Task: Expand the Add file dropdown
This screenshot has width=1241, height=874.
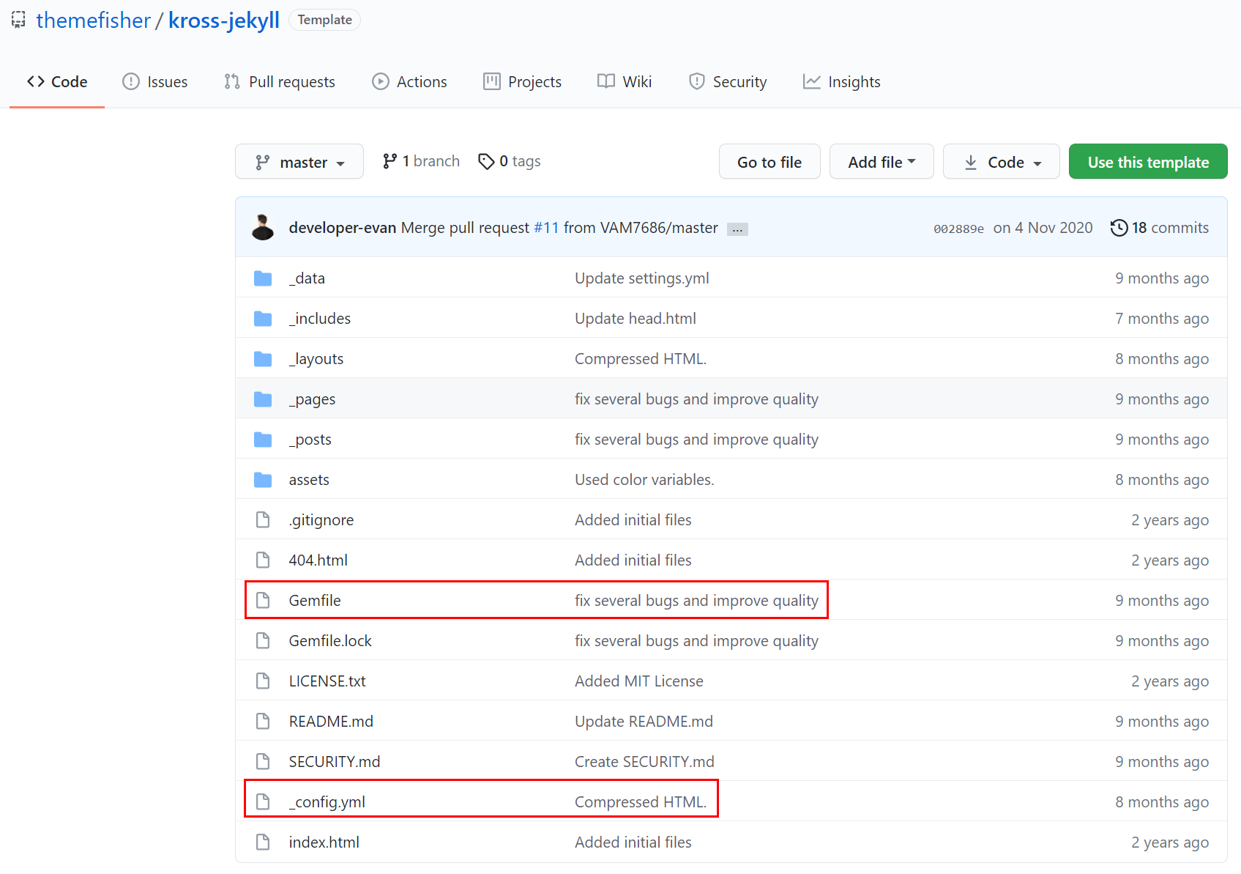Action: coord(882,162)
